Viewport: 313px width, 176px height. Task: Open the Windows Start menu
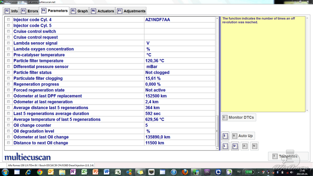coord(5,172)
